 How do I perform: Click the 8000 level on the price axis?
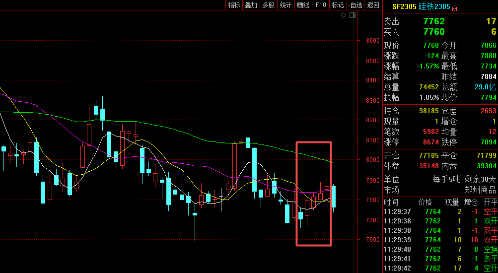click(372, 160)
